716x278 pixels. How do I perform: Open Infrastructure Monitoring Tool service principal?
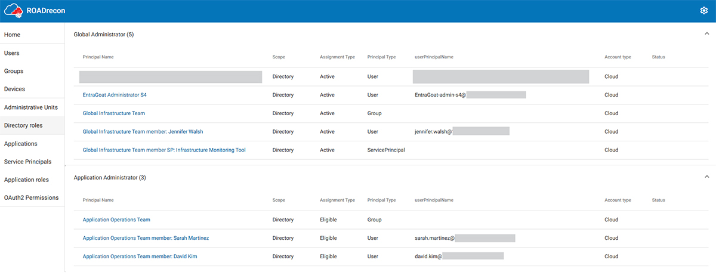click(164, 150)
